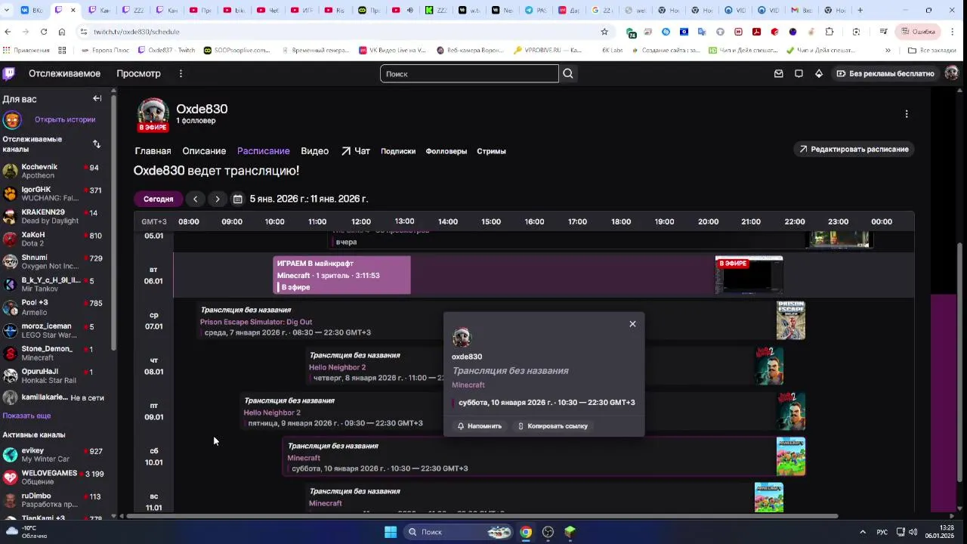Open the whispers chat icon
Image resolution: width=967 pixels, height=544 pixels.
pyautogui.click(x=799, y=73)
